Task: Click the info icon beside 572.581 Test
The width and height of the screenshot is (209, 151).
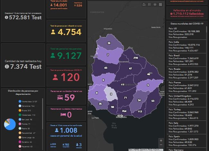Action: tap(7, 18)
